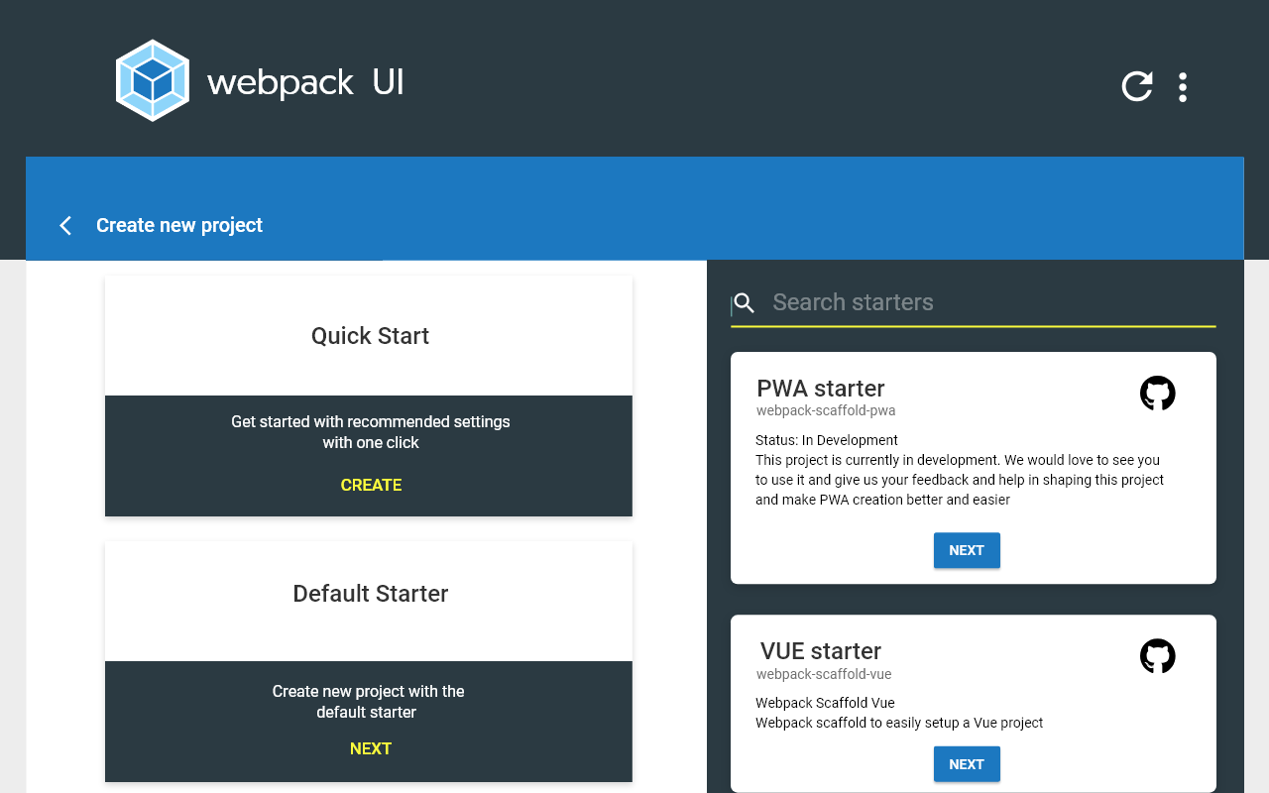Click the 'webpack-scaffold-vue' package name
The image size is (1269, 793).
pyautogui.click(x=824, y=674)
